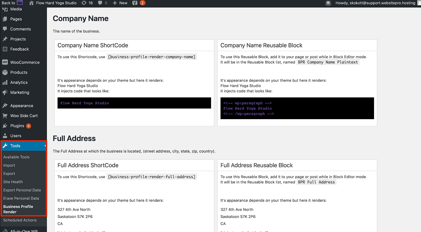421x232 pixels.
Task: Click the Scheduled Actions link
Action: [20, 220]
